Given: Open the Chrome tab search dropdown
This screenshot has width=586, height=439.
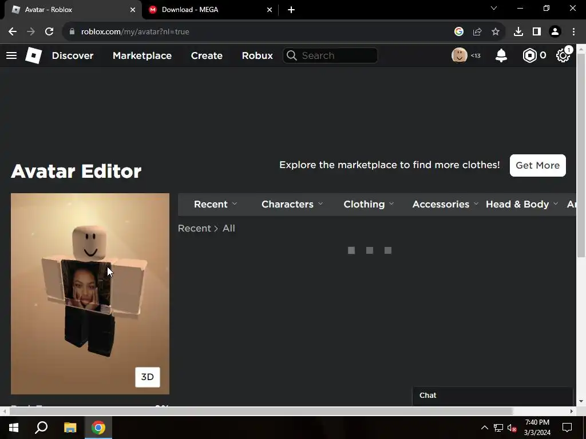Looking at the screenshot, I should (494, 8).
